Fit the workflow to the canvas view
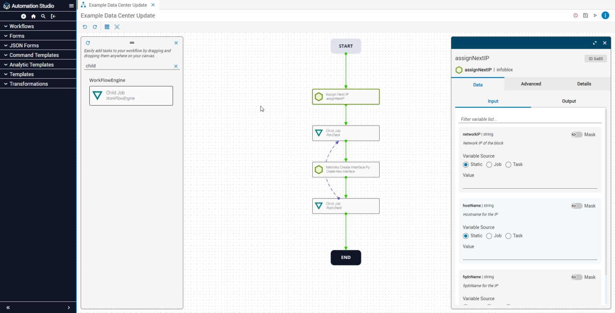The width and height of the screenshot is (615, 313). coord(117,27)
